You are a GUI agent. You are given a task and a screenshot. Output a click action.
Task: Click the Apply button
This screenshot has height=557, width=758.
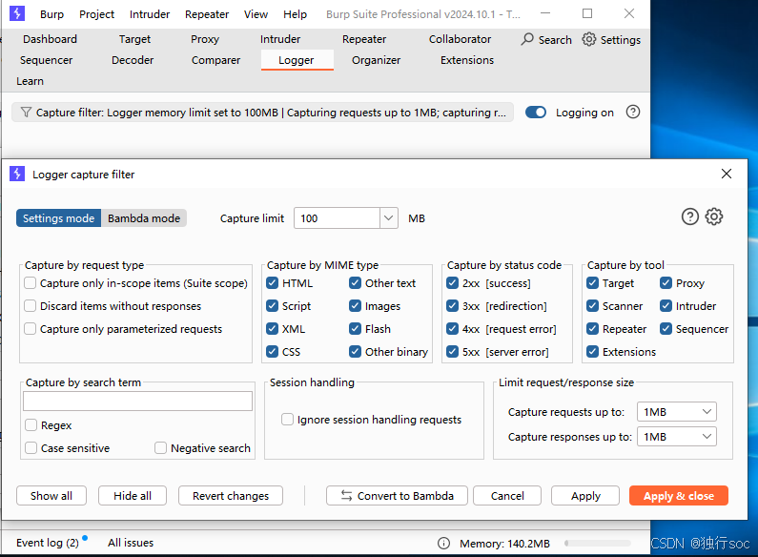tap(585, 496)
